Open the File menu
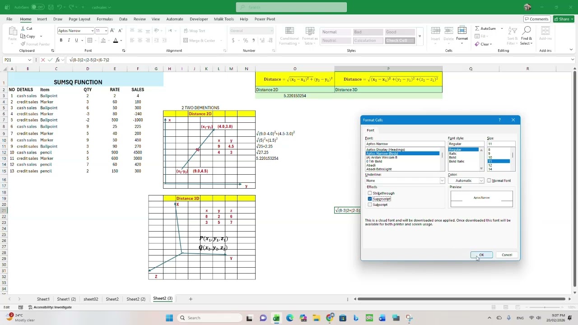 [x=9, y=19]
